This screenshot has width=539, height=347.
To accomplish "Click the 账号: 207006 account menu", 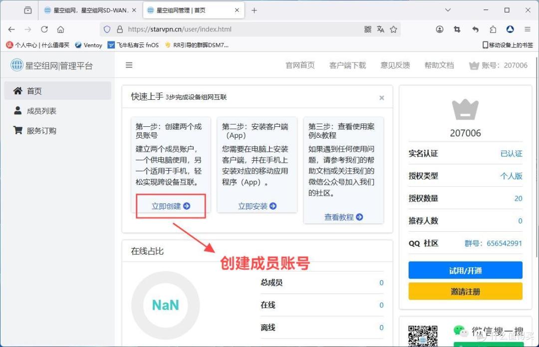I will point(498,65).
